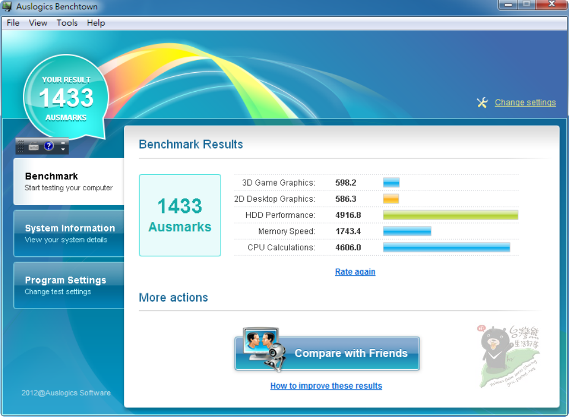Open the Tools menu
Viewport: 569px width, 417px height.
pos(67,23)
